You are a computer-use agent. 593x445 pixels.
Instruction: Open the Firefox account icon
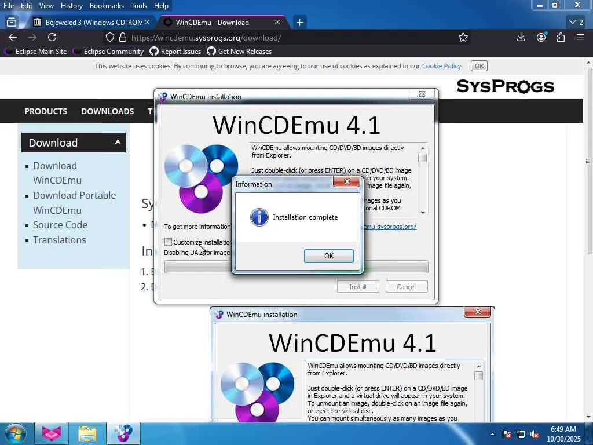(x=541, y=37)
